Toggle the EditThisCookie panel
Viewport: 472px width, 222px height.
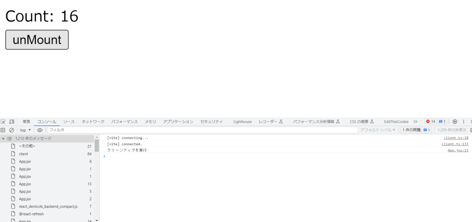396,121
